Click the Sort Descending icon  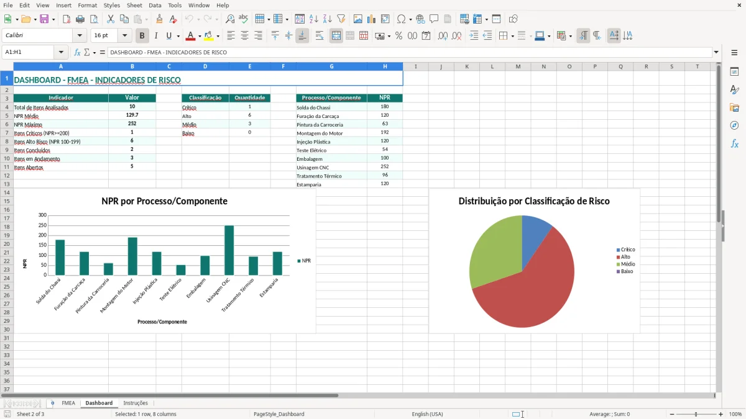(x=328, y=19)
